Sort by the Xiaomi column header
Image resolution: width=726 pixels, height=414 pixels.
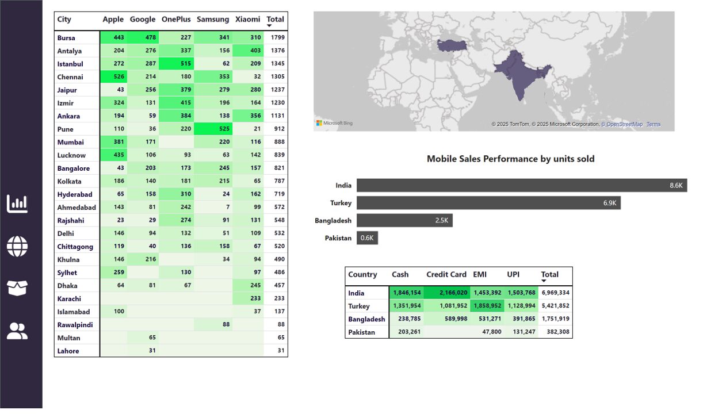coord(248,20)
